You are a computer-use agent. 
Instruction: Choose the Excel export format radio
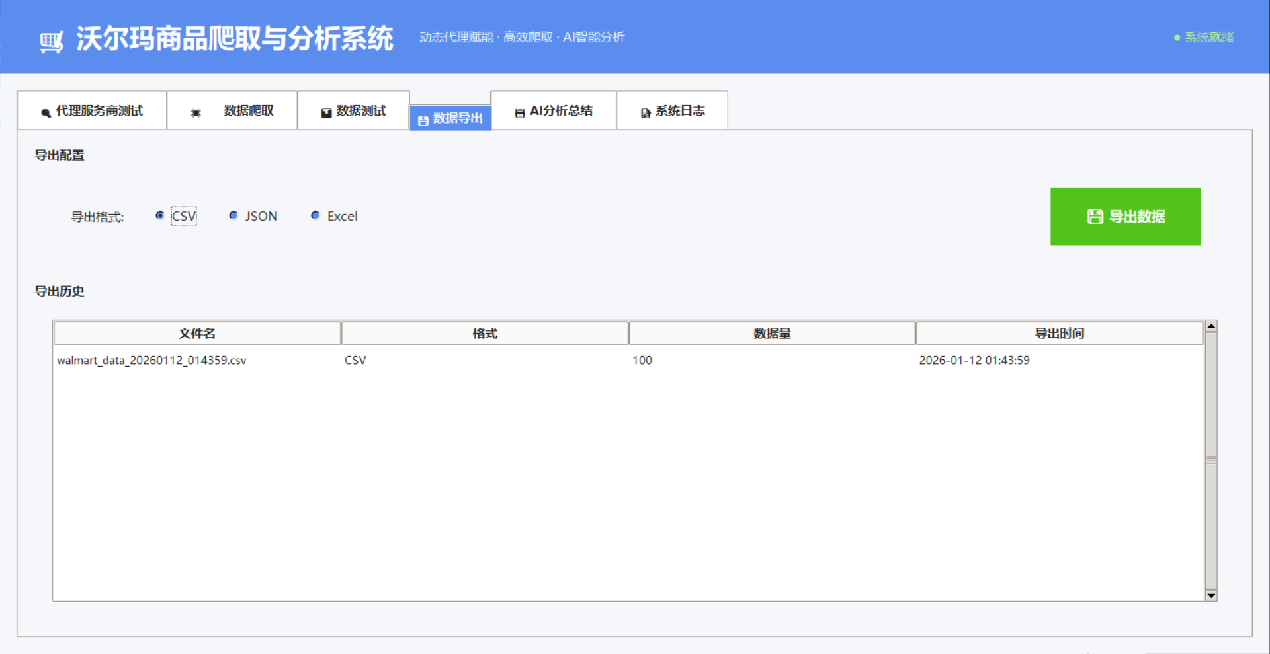316,215
